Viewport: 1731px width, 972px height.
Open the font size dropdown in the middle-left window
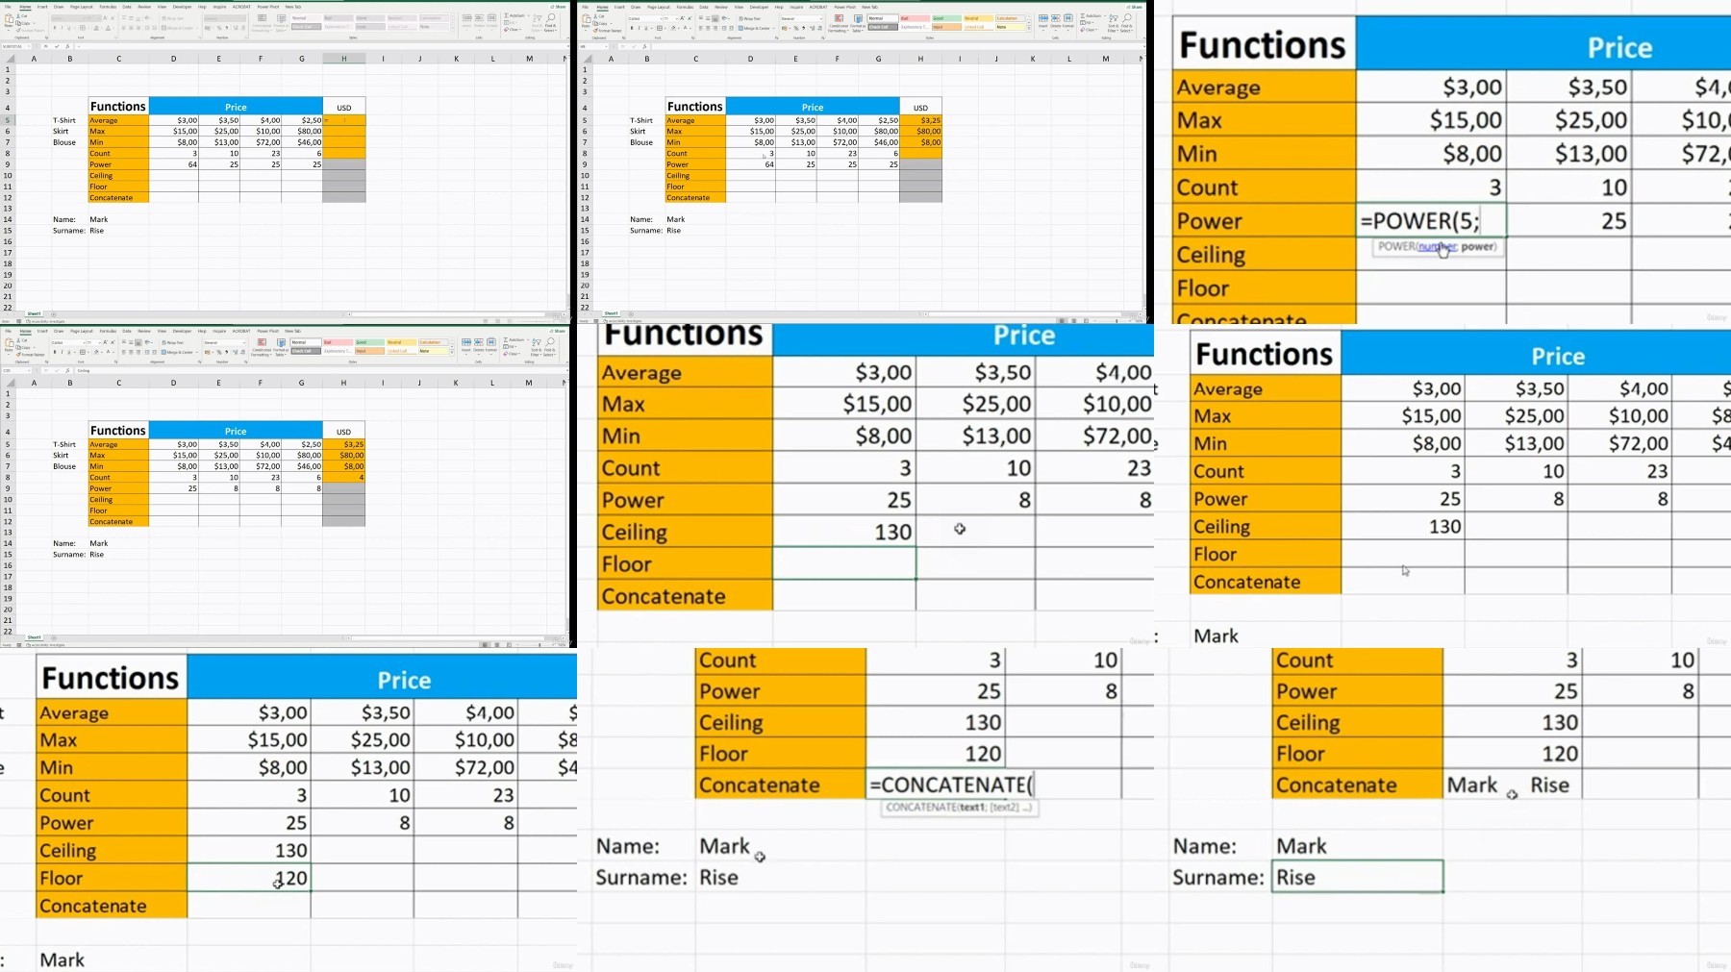(99, 342)
